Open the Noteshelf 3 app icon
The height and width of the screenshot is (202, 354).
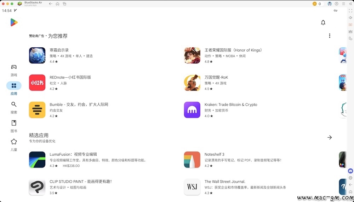point(192,160)
